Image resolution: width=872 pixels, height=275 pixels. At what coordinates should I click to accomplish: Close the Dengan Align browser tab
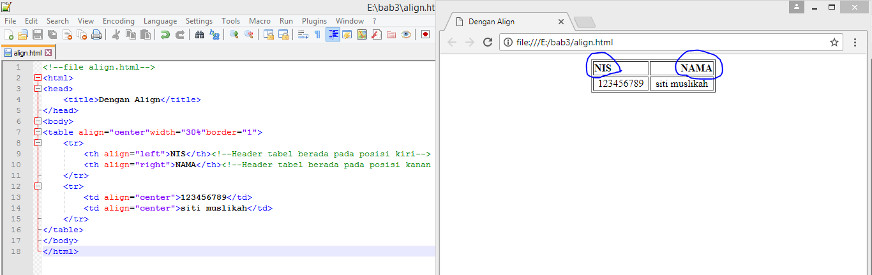tap(561, 22)
